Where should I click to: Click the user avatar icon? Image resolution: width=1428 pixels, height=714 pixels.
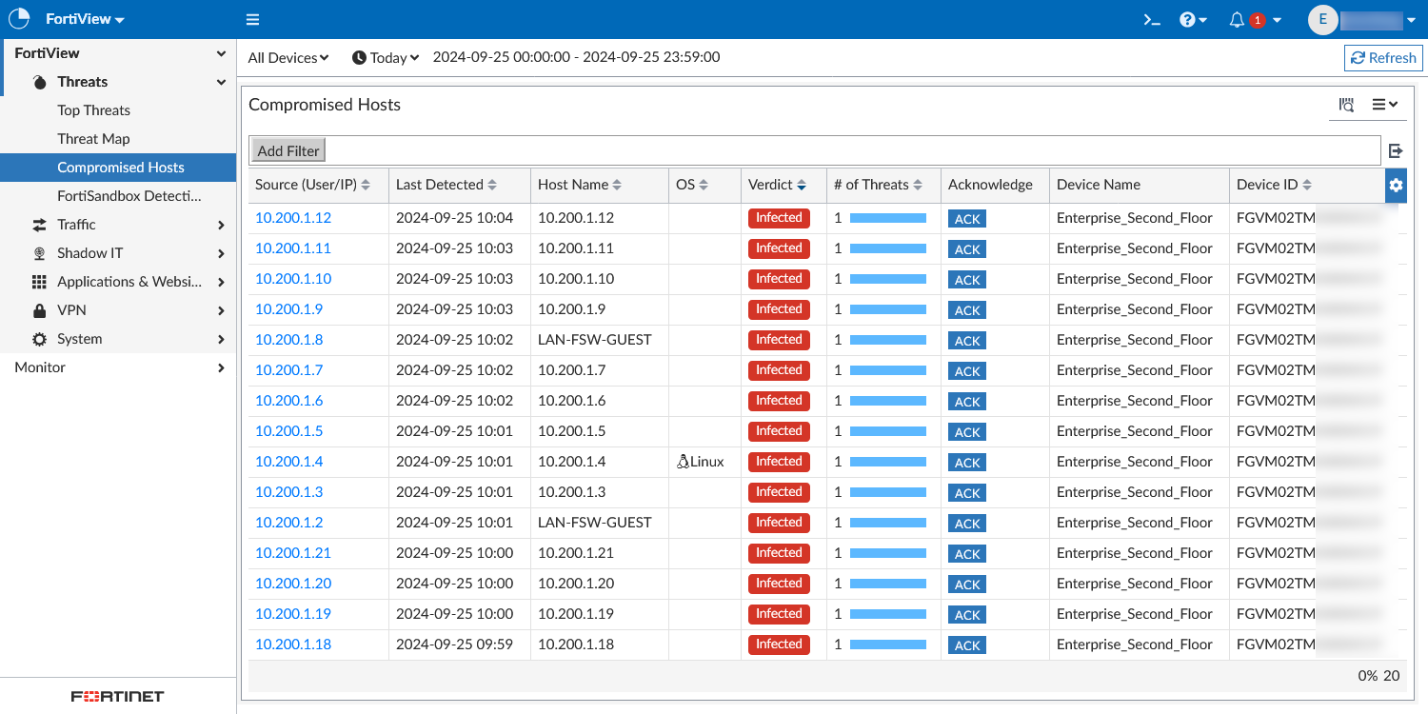pos(1322,19)
